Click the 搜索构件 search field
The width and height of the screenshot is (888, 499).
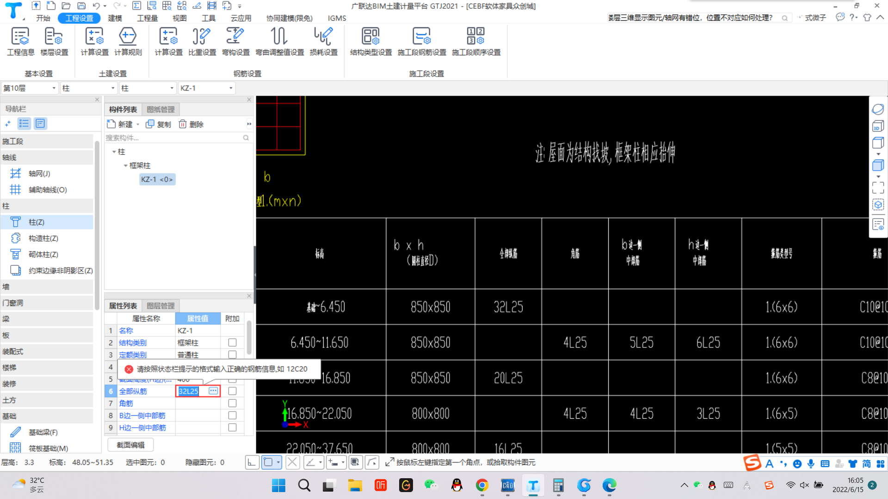coord(178,138)
